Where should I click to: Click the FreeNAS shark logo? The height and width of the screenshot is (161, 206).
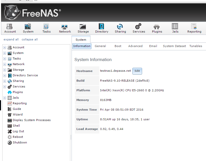click(12, 13)
